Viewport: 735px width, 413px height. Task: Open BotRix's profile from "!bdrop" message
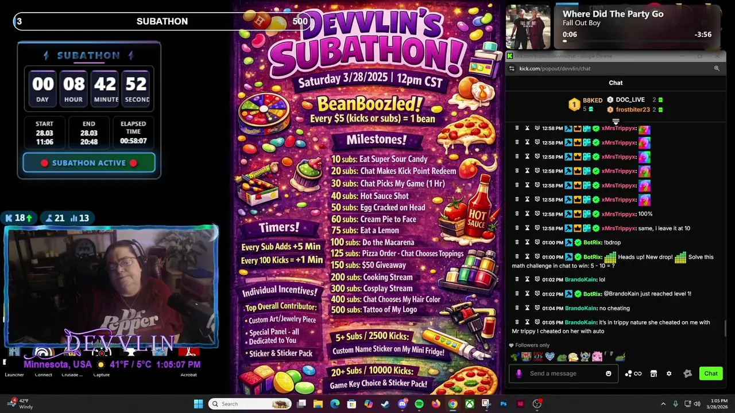(593, 243)
